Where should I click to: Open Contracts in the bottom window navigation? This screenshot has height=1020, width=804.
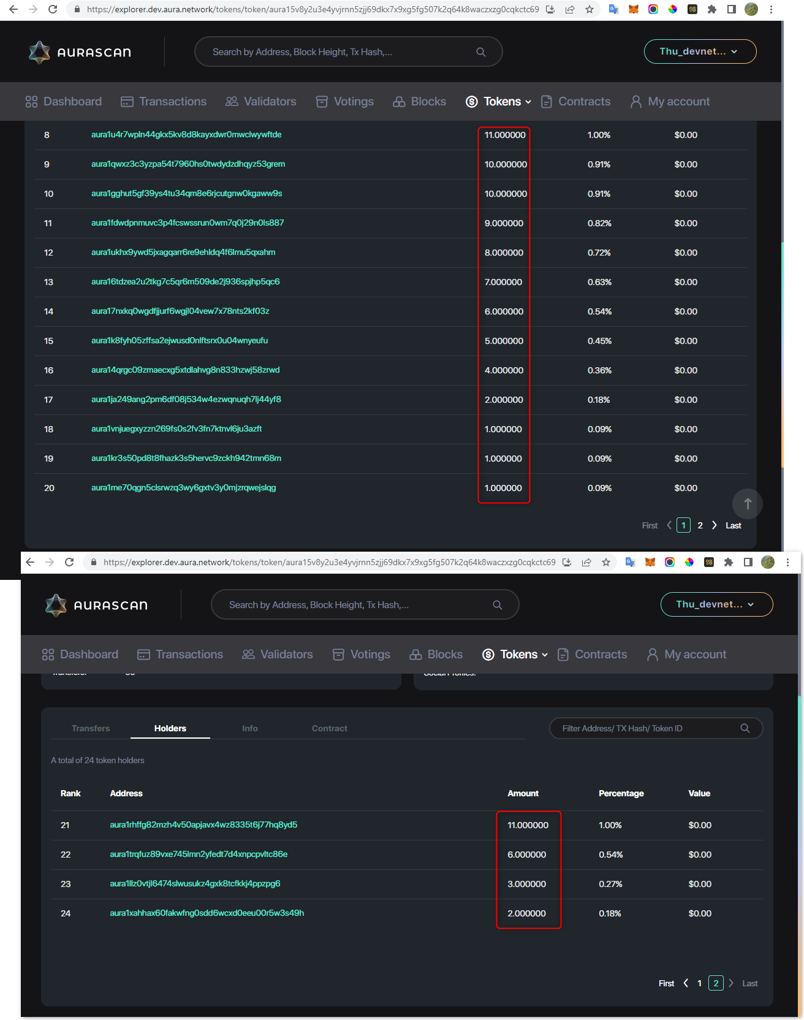tap(593, 655)
